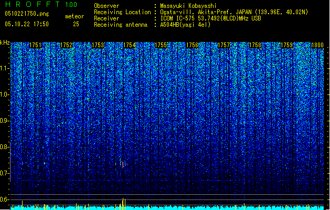This screenshot has width=330, height=210.
Task: Click the 1759 time marker
Action: pyautogui.click(x=287, y=45)
